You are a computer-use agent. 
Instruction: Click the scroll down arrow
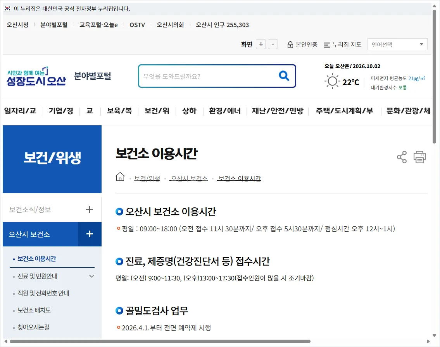click(x=435, y=335)
